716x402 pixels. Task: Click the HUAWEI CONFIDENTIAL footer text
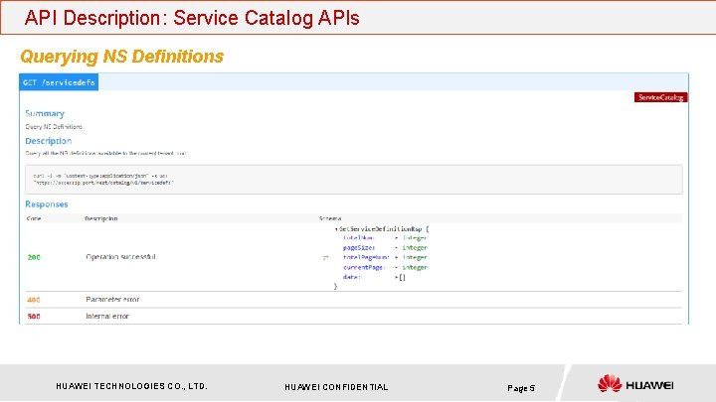[336, 386]
